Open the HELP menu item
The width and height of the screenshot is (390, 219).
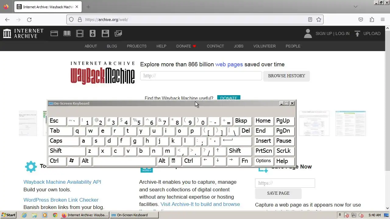pos(161,46)
